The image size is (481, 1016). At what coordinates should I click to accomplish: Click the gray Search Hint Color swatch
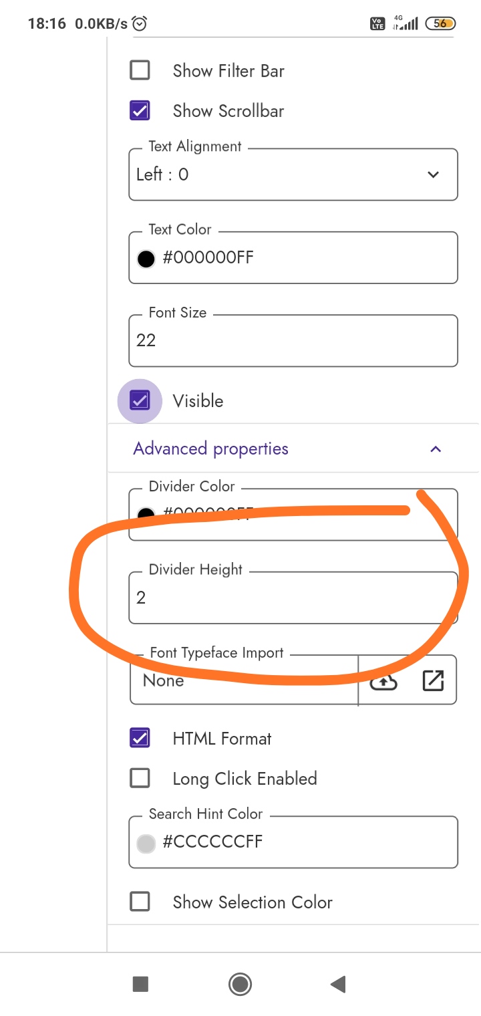tap(146, 843)
